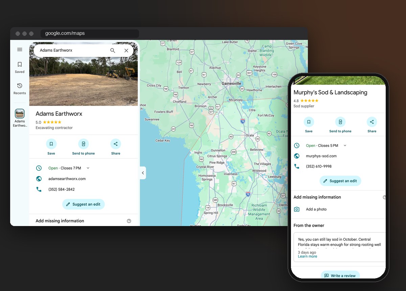The image size is (406, 291).
Task: Open Saved places in sidebar
Action: point(20,67)
